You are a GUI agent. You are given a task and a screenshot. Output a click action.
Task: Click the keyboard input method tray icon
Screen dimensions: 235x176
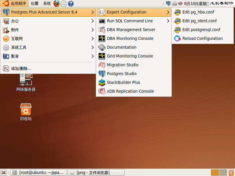tap(174, 4)
